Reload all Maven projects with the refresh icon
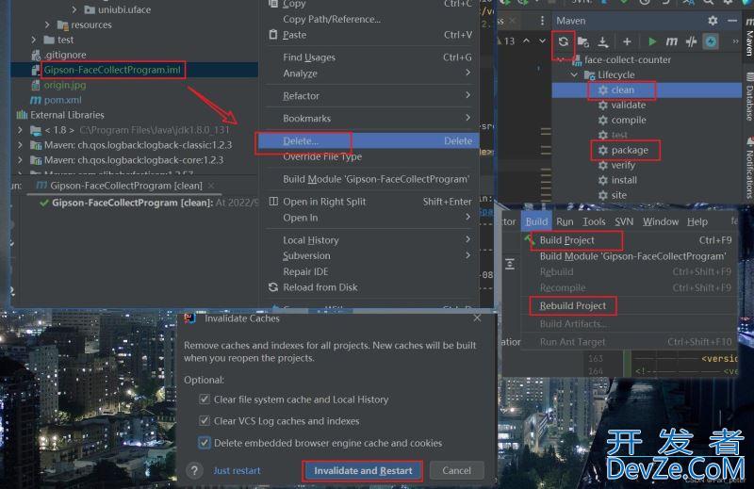This screenshot has width=754, height=489. coord(563,41)
